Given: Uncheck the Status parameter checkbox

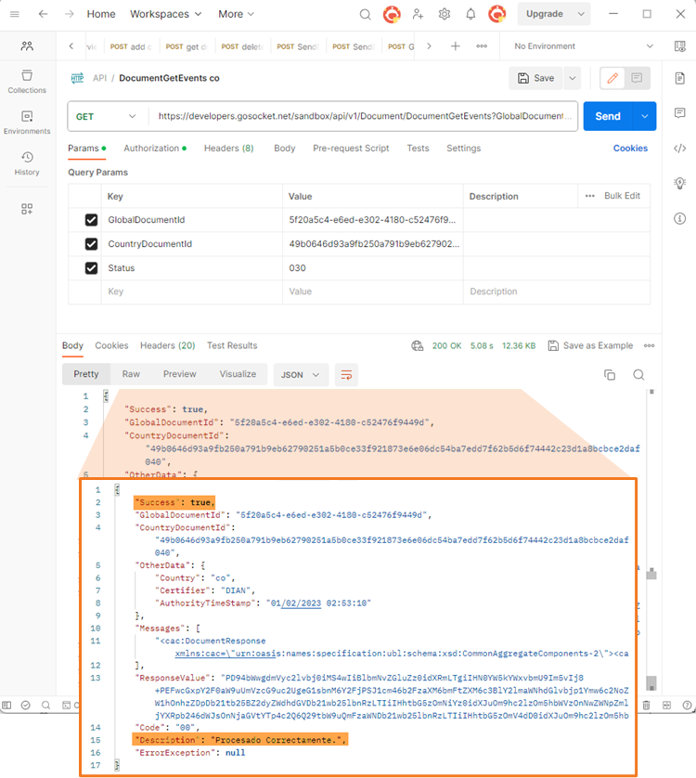Looking at the screenshot, I should coord(91,268).
